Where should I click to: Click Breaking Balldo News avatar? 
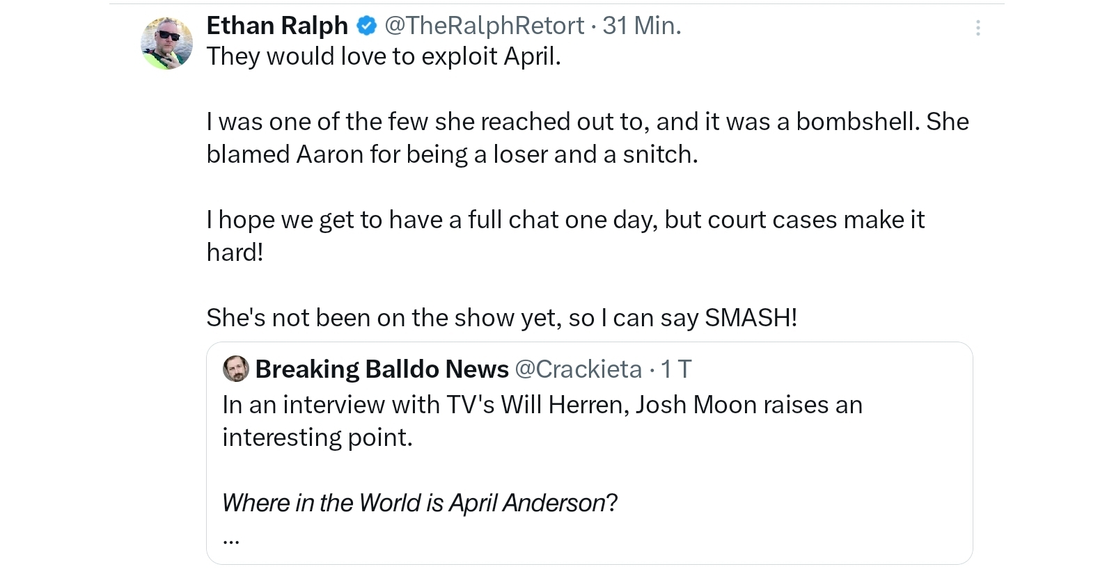tap(236, 369)
